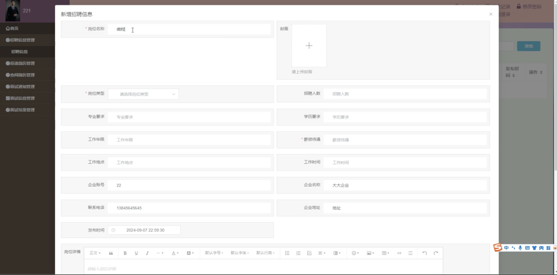Open the 默认字号 font size dropdown
This screenshot has width=557, height=275.
214,253
